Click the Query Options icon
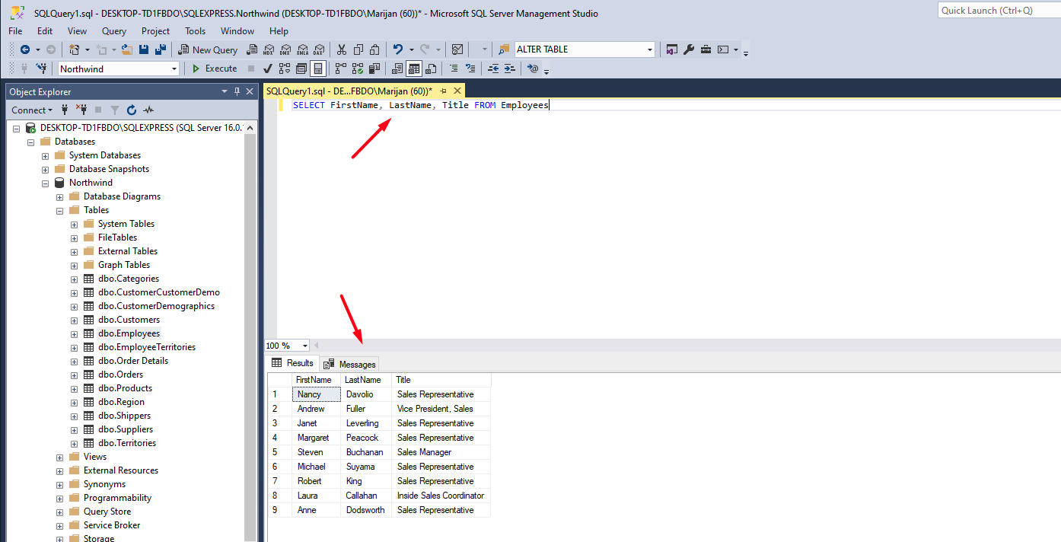Viewport: 1061px width, 542px height. pyautogui.click(x=301, y=69)
